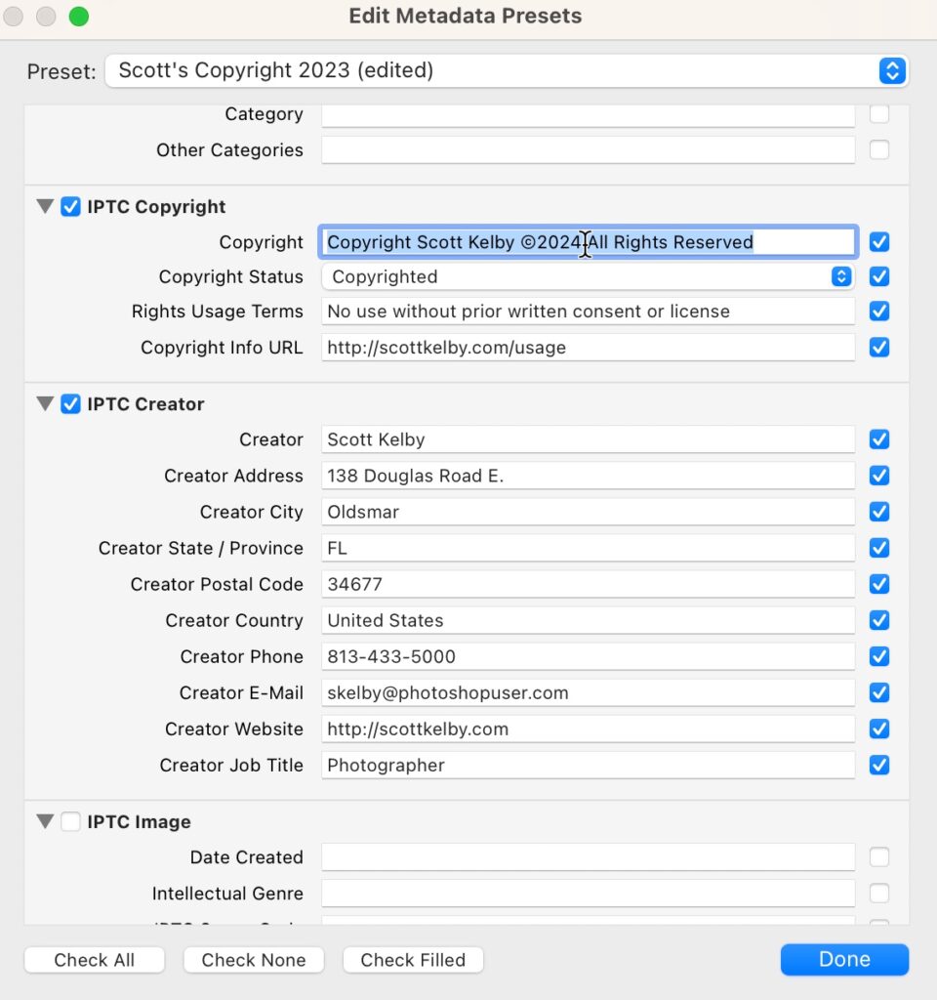Click in the Other Categories text field

(588, 149)
